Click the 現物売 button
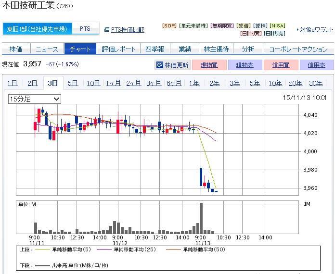The height and width of the screenshot is (274, 335). click(x=245, y=65)
